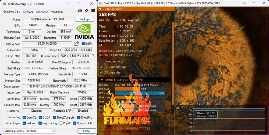Switch to the Sensors tab

point(28,12)
